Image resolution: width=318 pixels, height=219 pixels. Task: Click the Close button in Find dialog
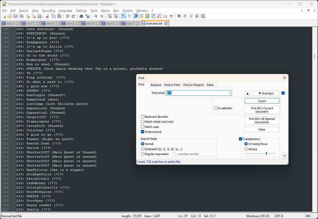click(x=262, y=129)
